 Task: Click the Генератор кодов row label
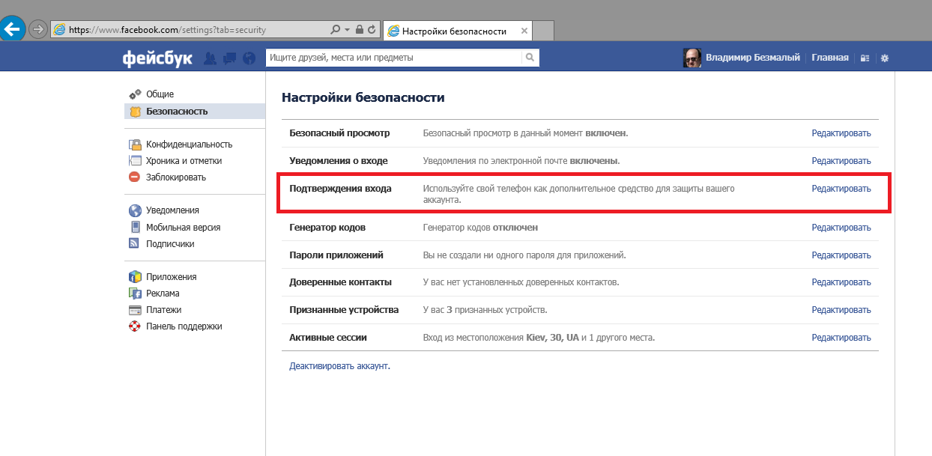(x=327, y=228)
